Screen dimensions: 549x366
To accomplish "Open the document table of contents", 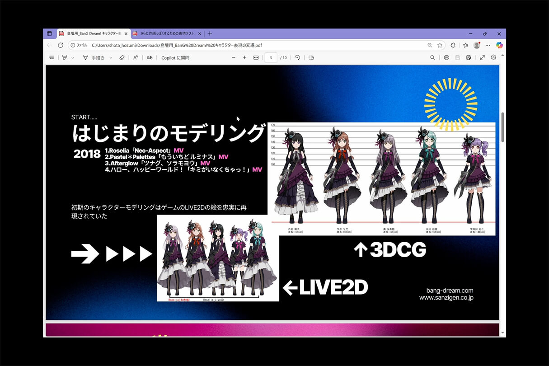I will [x=51, y=57].
